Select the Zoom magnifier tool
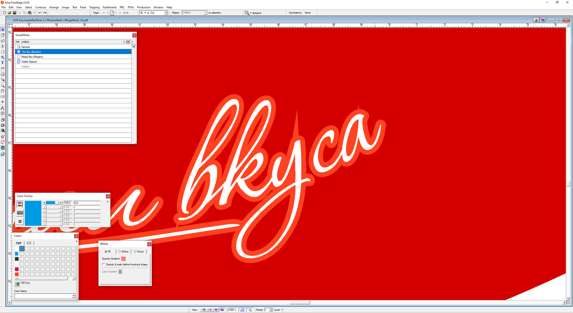 (x=3, y=86)
